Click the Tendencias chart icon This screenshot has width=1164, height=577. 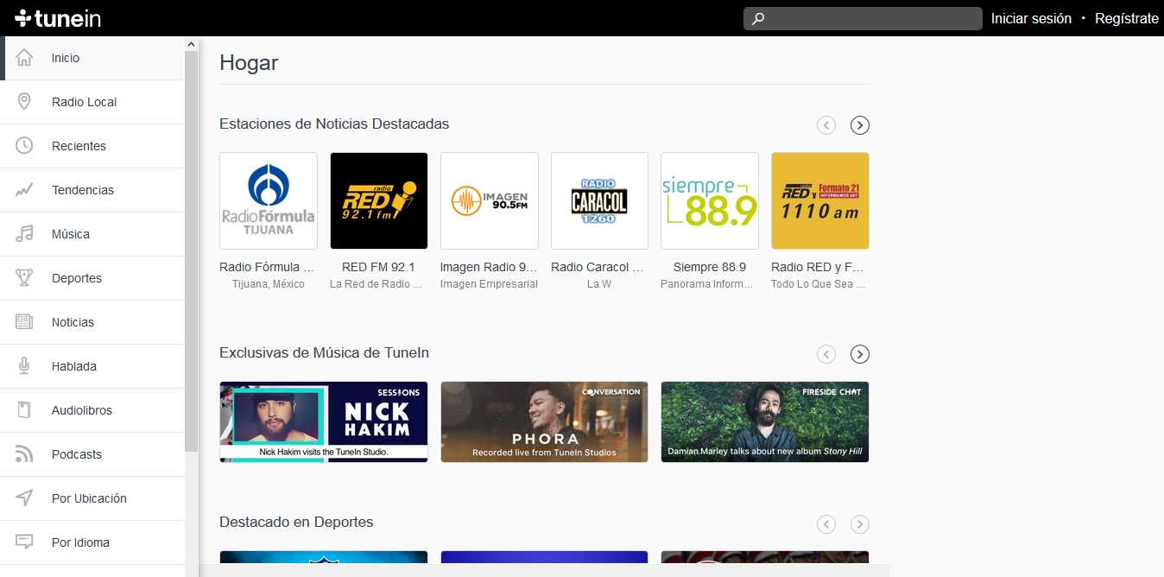tap(24, 190)
